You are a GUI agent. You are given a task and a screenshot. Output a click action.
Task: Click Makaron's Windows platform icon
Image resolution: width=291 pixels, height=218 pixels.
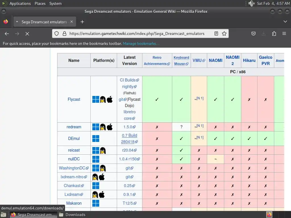click(x=96, y=203)
